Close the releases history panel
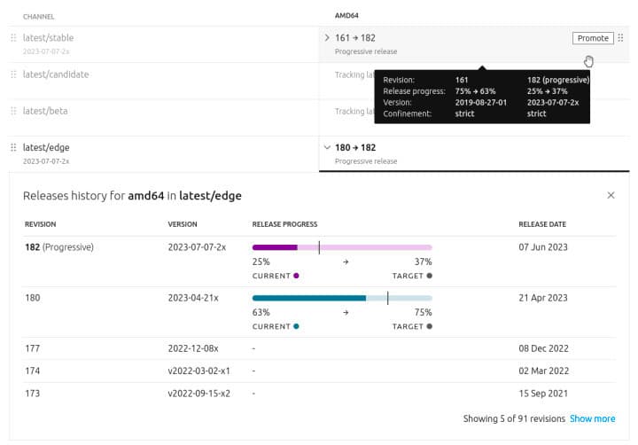This screenshot has width=638, height=445. (611, 195)
